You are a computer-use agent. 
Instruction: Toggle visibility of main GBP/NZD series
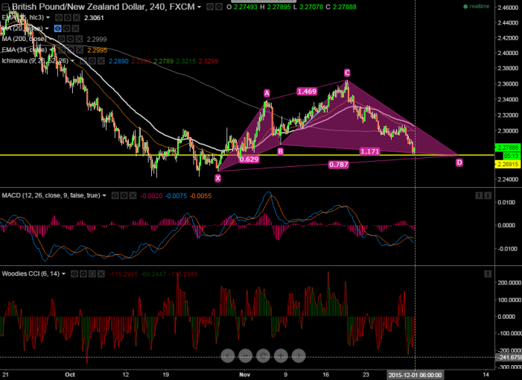point(210,6)
